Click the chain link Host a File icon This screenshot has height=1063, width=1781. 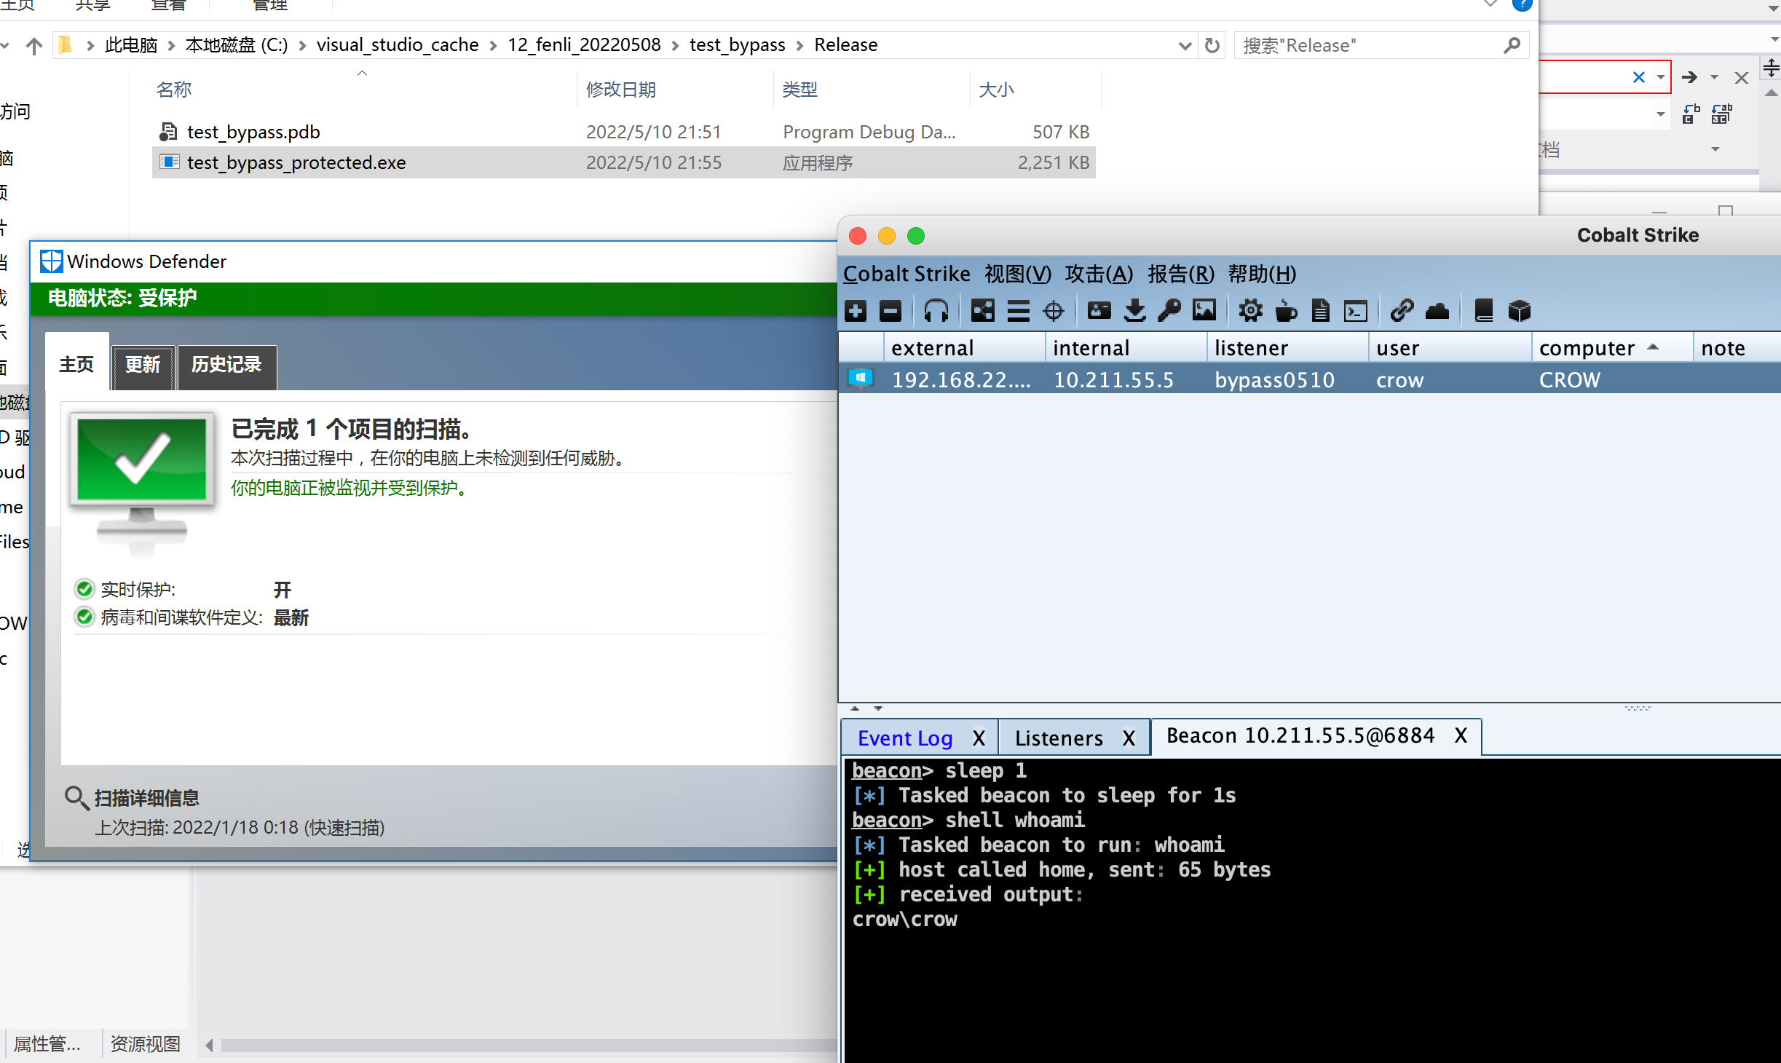1402,311
